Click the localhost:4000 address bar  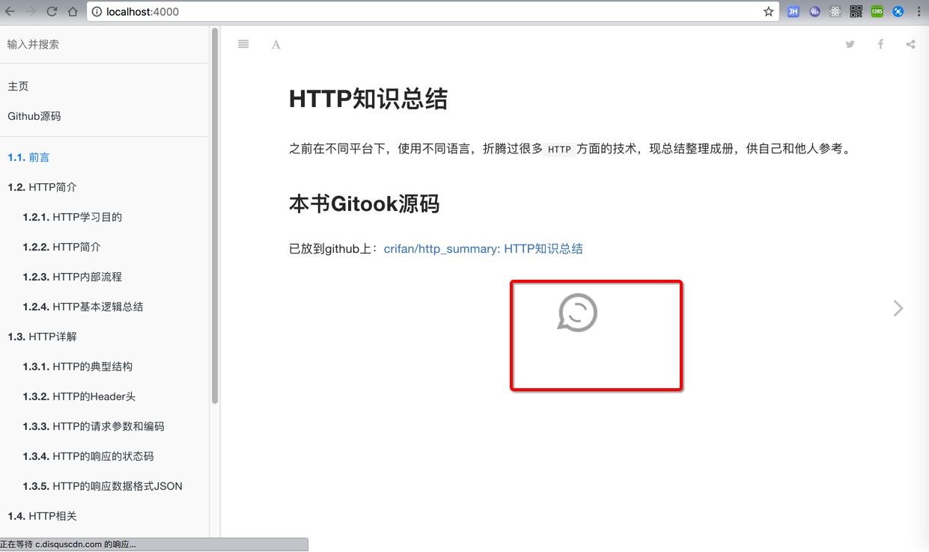pos(434,11)
